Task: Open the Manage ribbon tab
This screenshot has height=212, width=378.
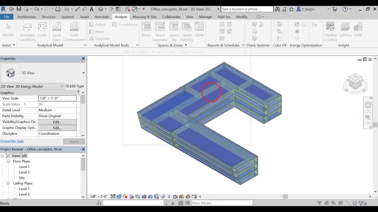Action: click(206, 17)
